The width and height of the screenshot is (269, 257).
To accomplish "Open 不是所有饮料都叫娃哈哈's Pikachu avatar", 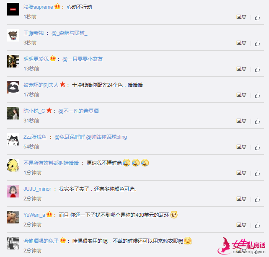I will click(x=13, y=165).
